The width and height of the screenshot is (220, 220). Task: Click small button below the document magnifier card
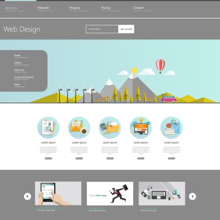pyautogui.click(x=49, y=159)
